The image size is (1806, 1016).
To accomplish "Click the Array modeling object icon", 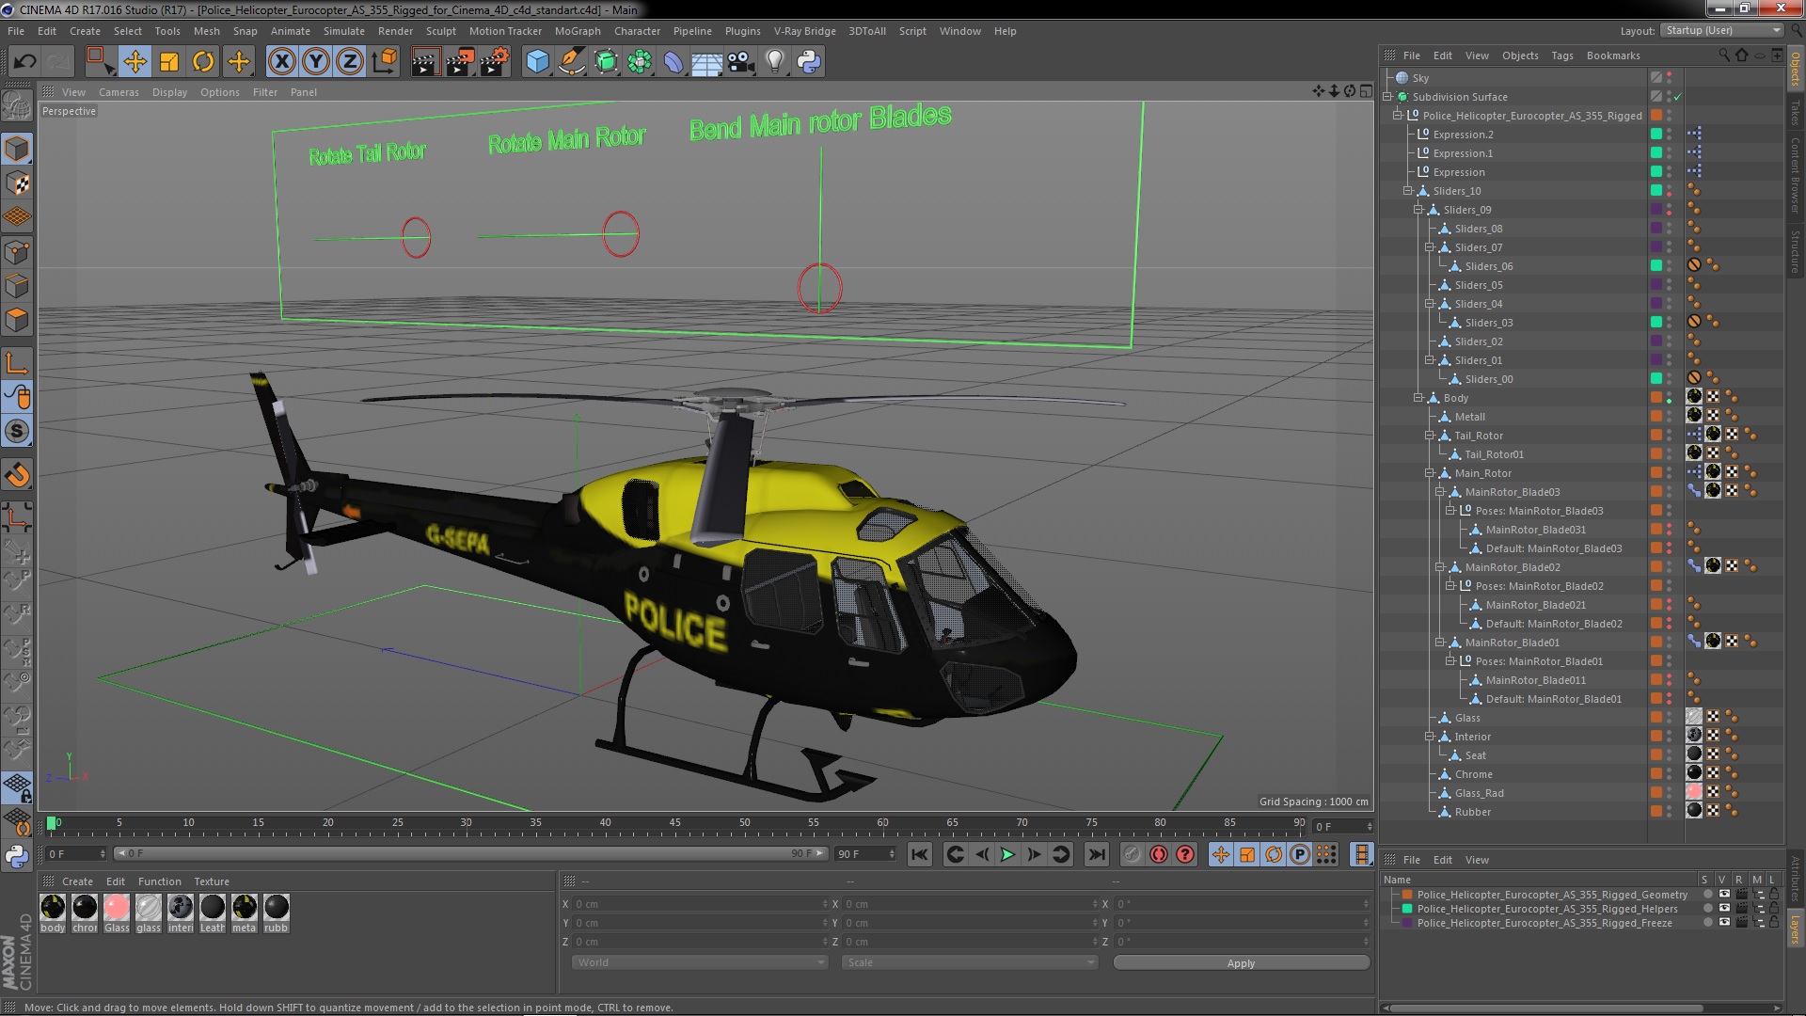I will pyautogui.click(x=640, y=62).
